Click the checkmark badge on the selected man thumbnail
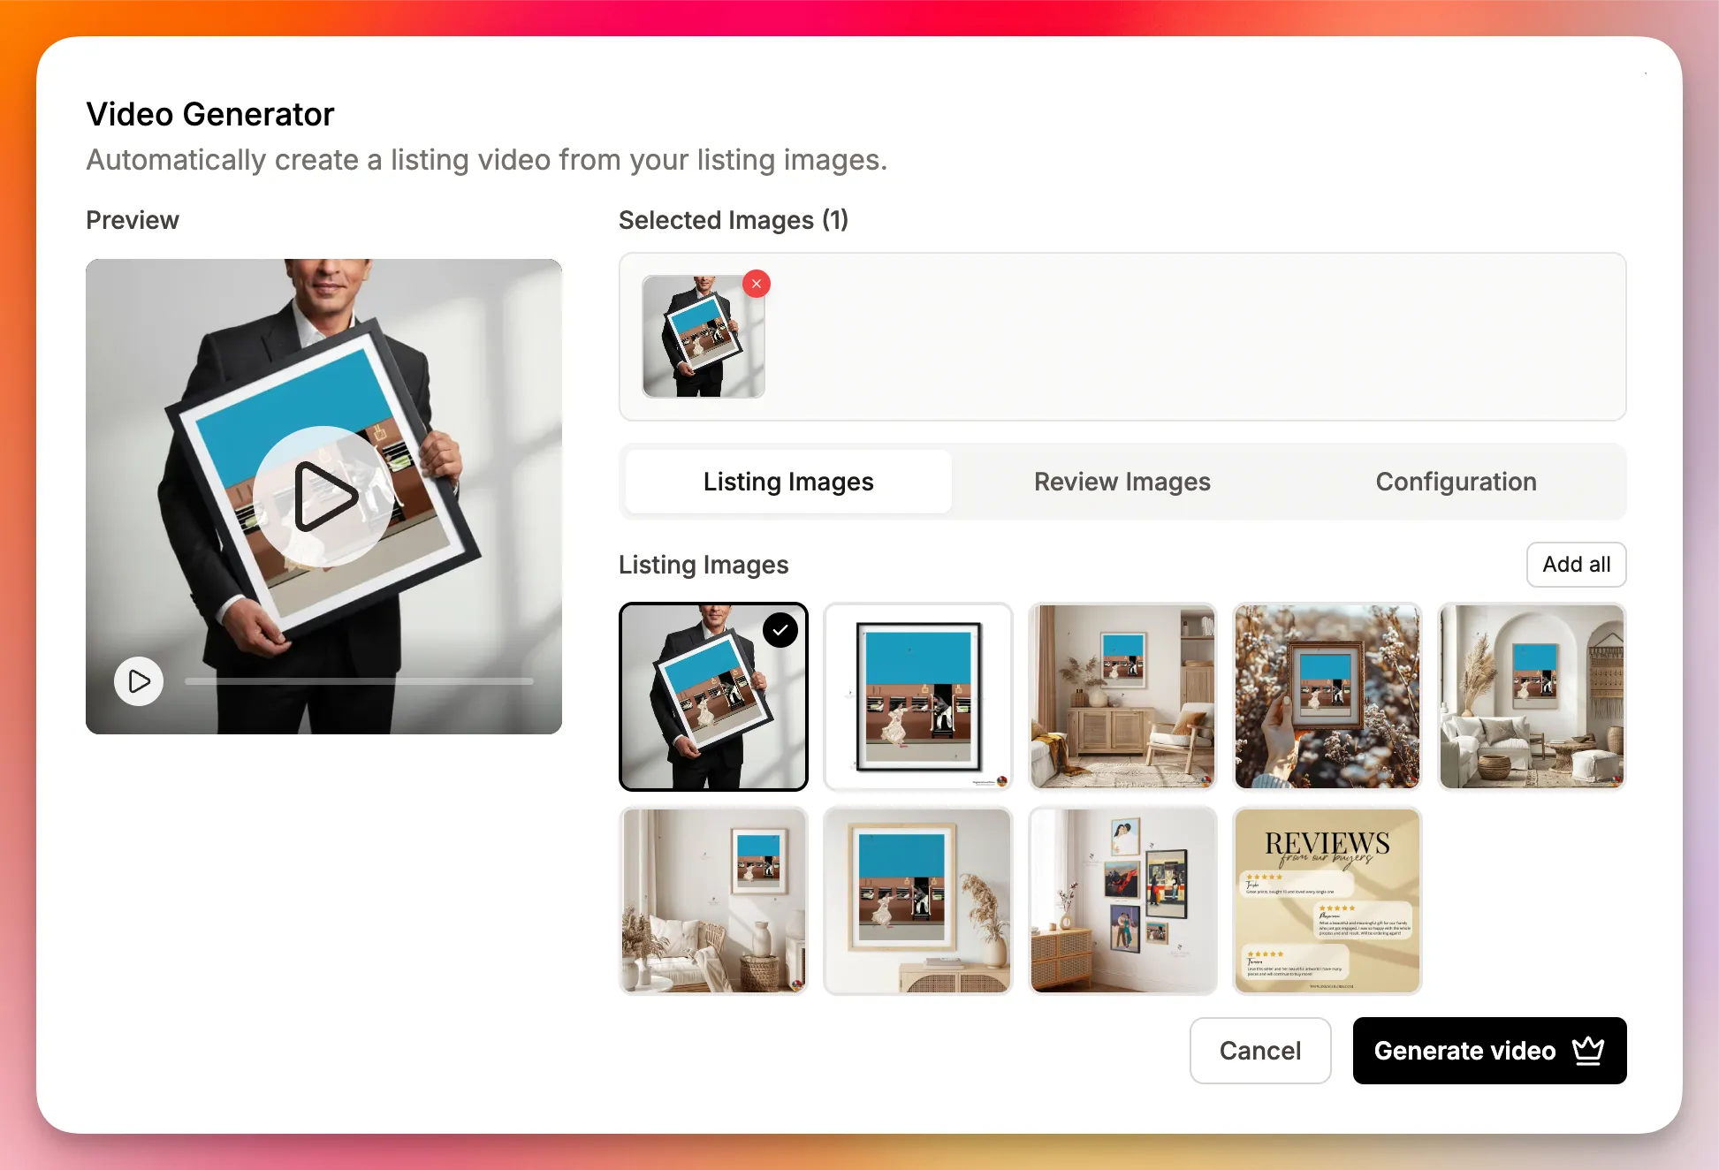This screenshot has width=1719, height=1170. click(x=780, y=629)
